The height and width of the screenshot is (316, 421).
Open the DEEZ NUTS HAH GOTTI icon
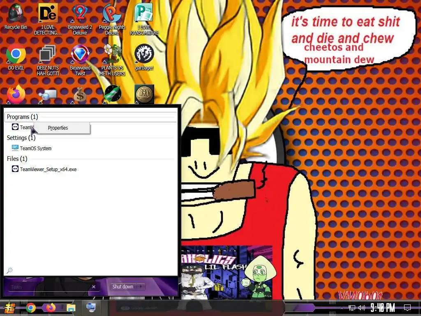pos(48,60)
